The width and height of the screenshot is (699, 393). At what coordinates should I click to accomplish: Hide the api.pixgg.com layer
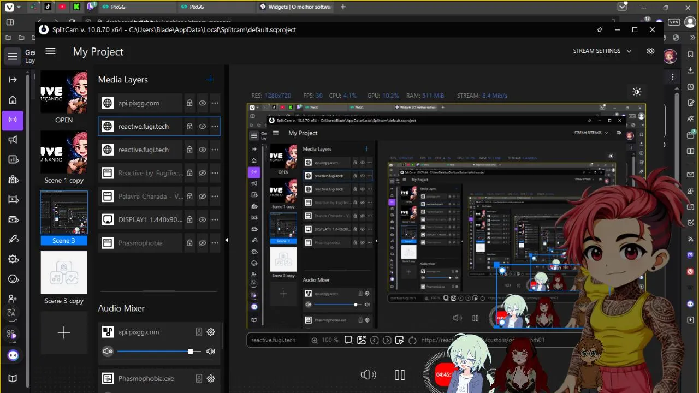point(202,103)
